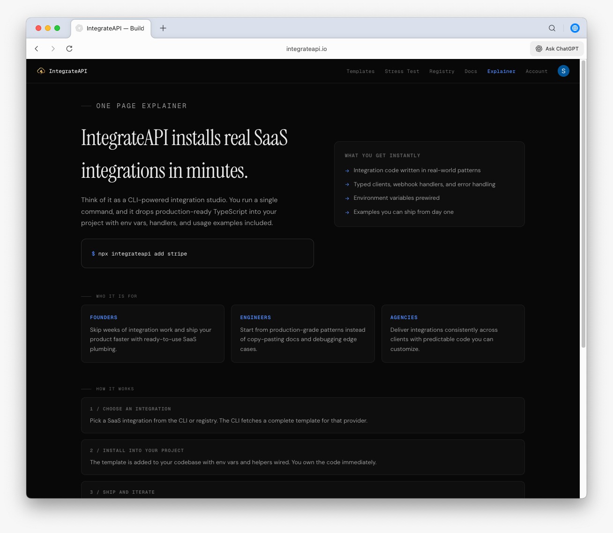Click the browser back arrow

pos(37,49)
